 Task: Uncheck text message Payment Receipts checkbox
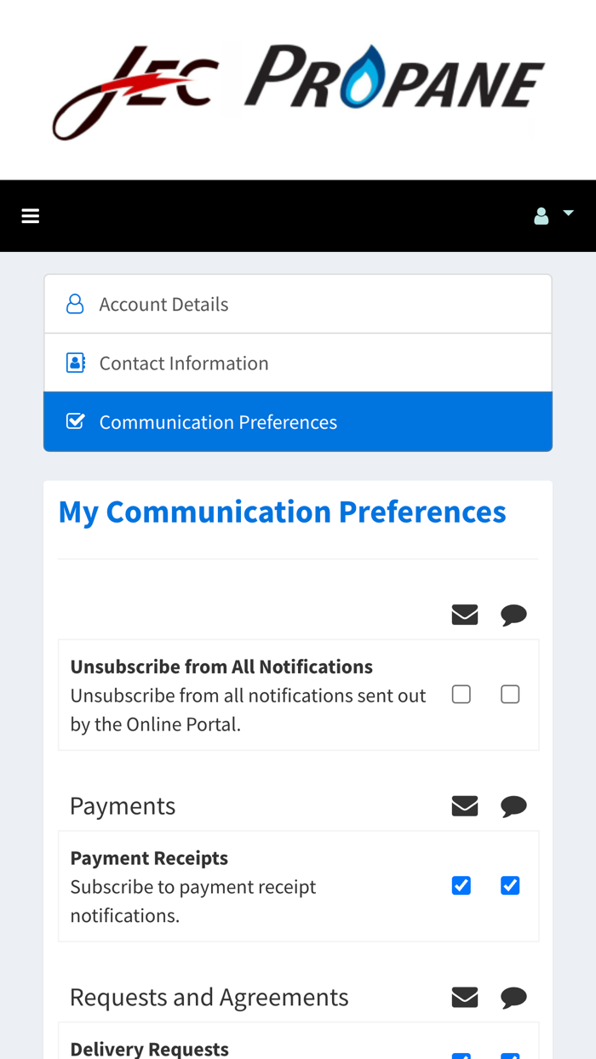coord(510,885)
